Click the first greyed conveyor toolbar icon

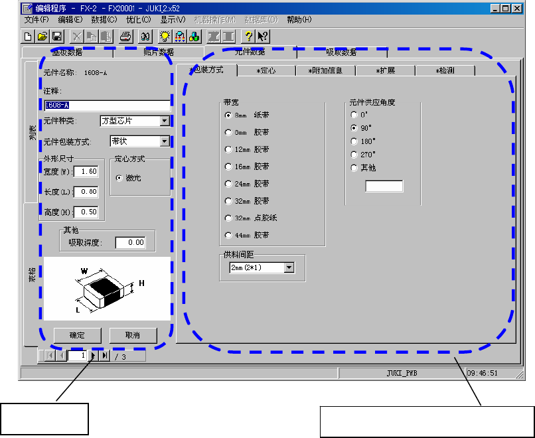click(x=214, y=36)
